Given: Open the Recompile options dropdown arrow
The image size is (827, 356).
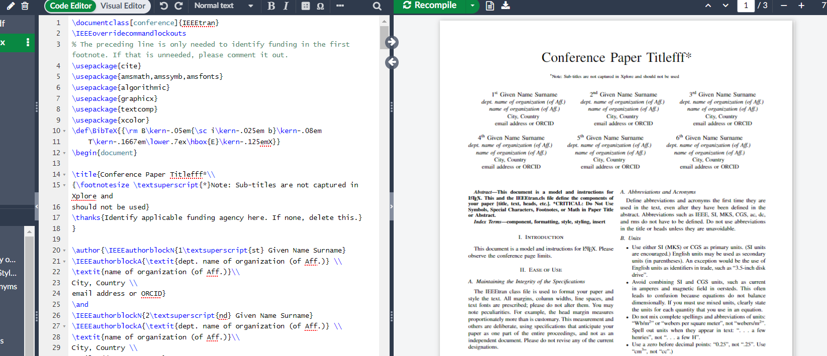Looking at the screenshot, I should point(472,6).
